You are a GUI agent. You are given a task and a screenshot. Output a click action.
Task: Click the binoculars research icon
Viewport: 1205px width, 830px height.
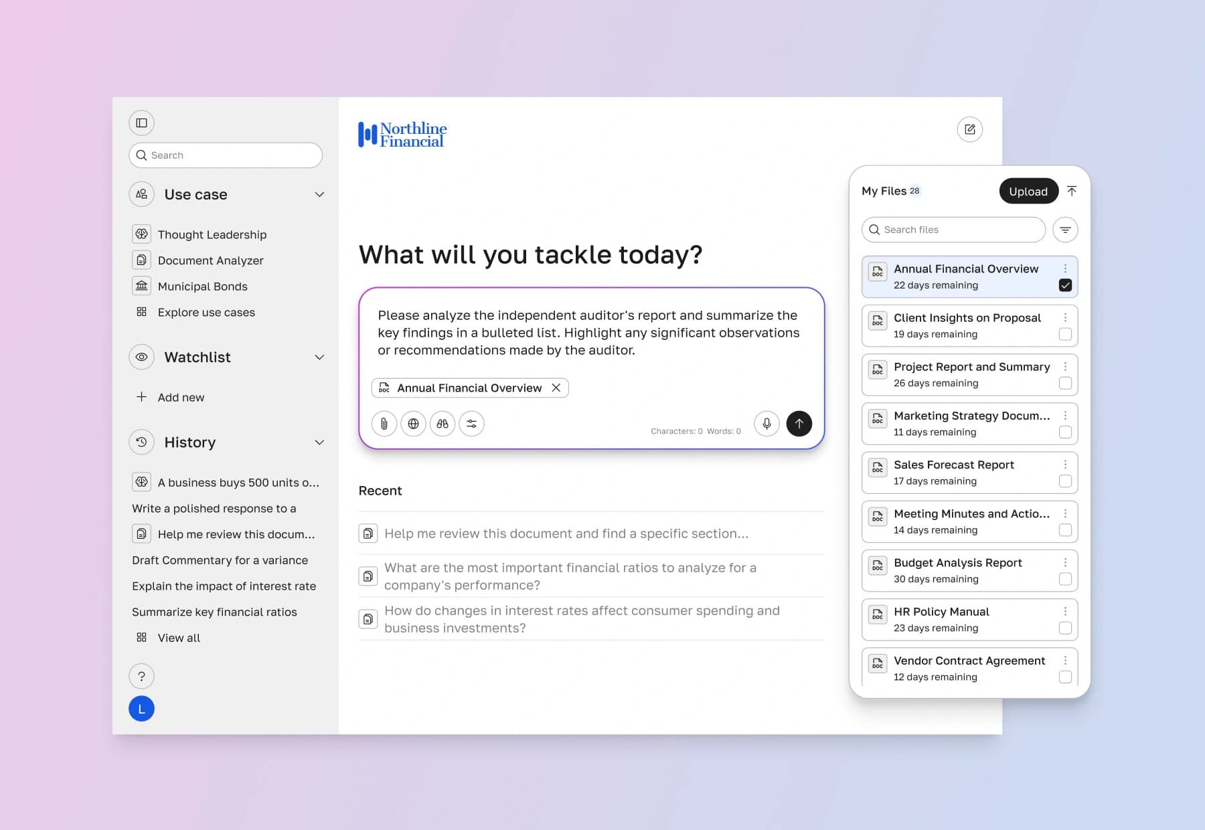click(443, 424)
